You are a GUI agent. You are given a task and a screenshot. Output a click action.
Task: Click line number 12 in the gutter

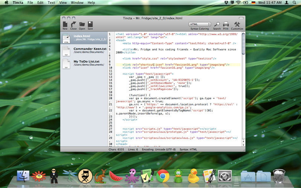point(110,74)
